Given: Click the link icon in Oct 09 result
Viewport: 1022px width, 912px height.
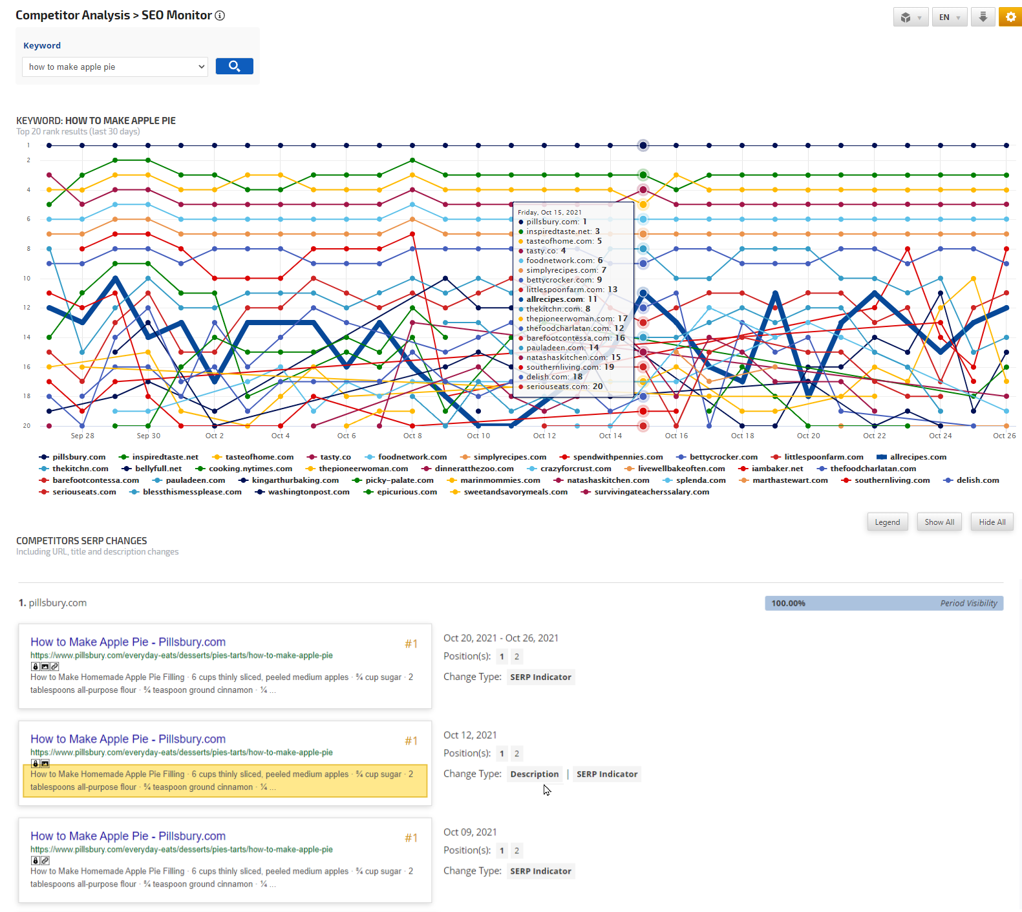Looking at the screenshot, I should click(x=45, y=860).
